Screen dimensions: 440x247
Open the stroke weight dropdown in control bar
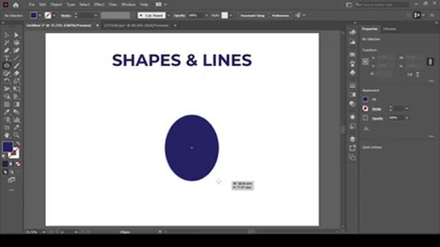click(96, 15)
